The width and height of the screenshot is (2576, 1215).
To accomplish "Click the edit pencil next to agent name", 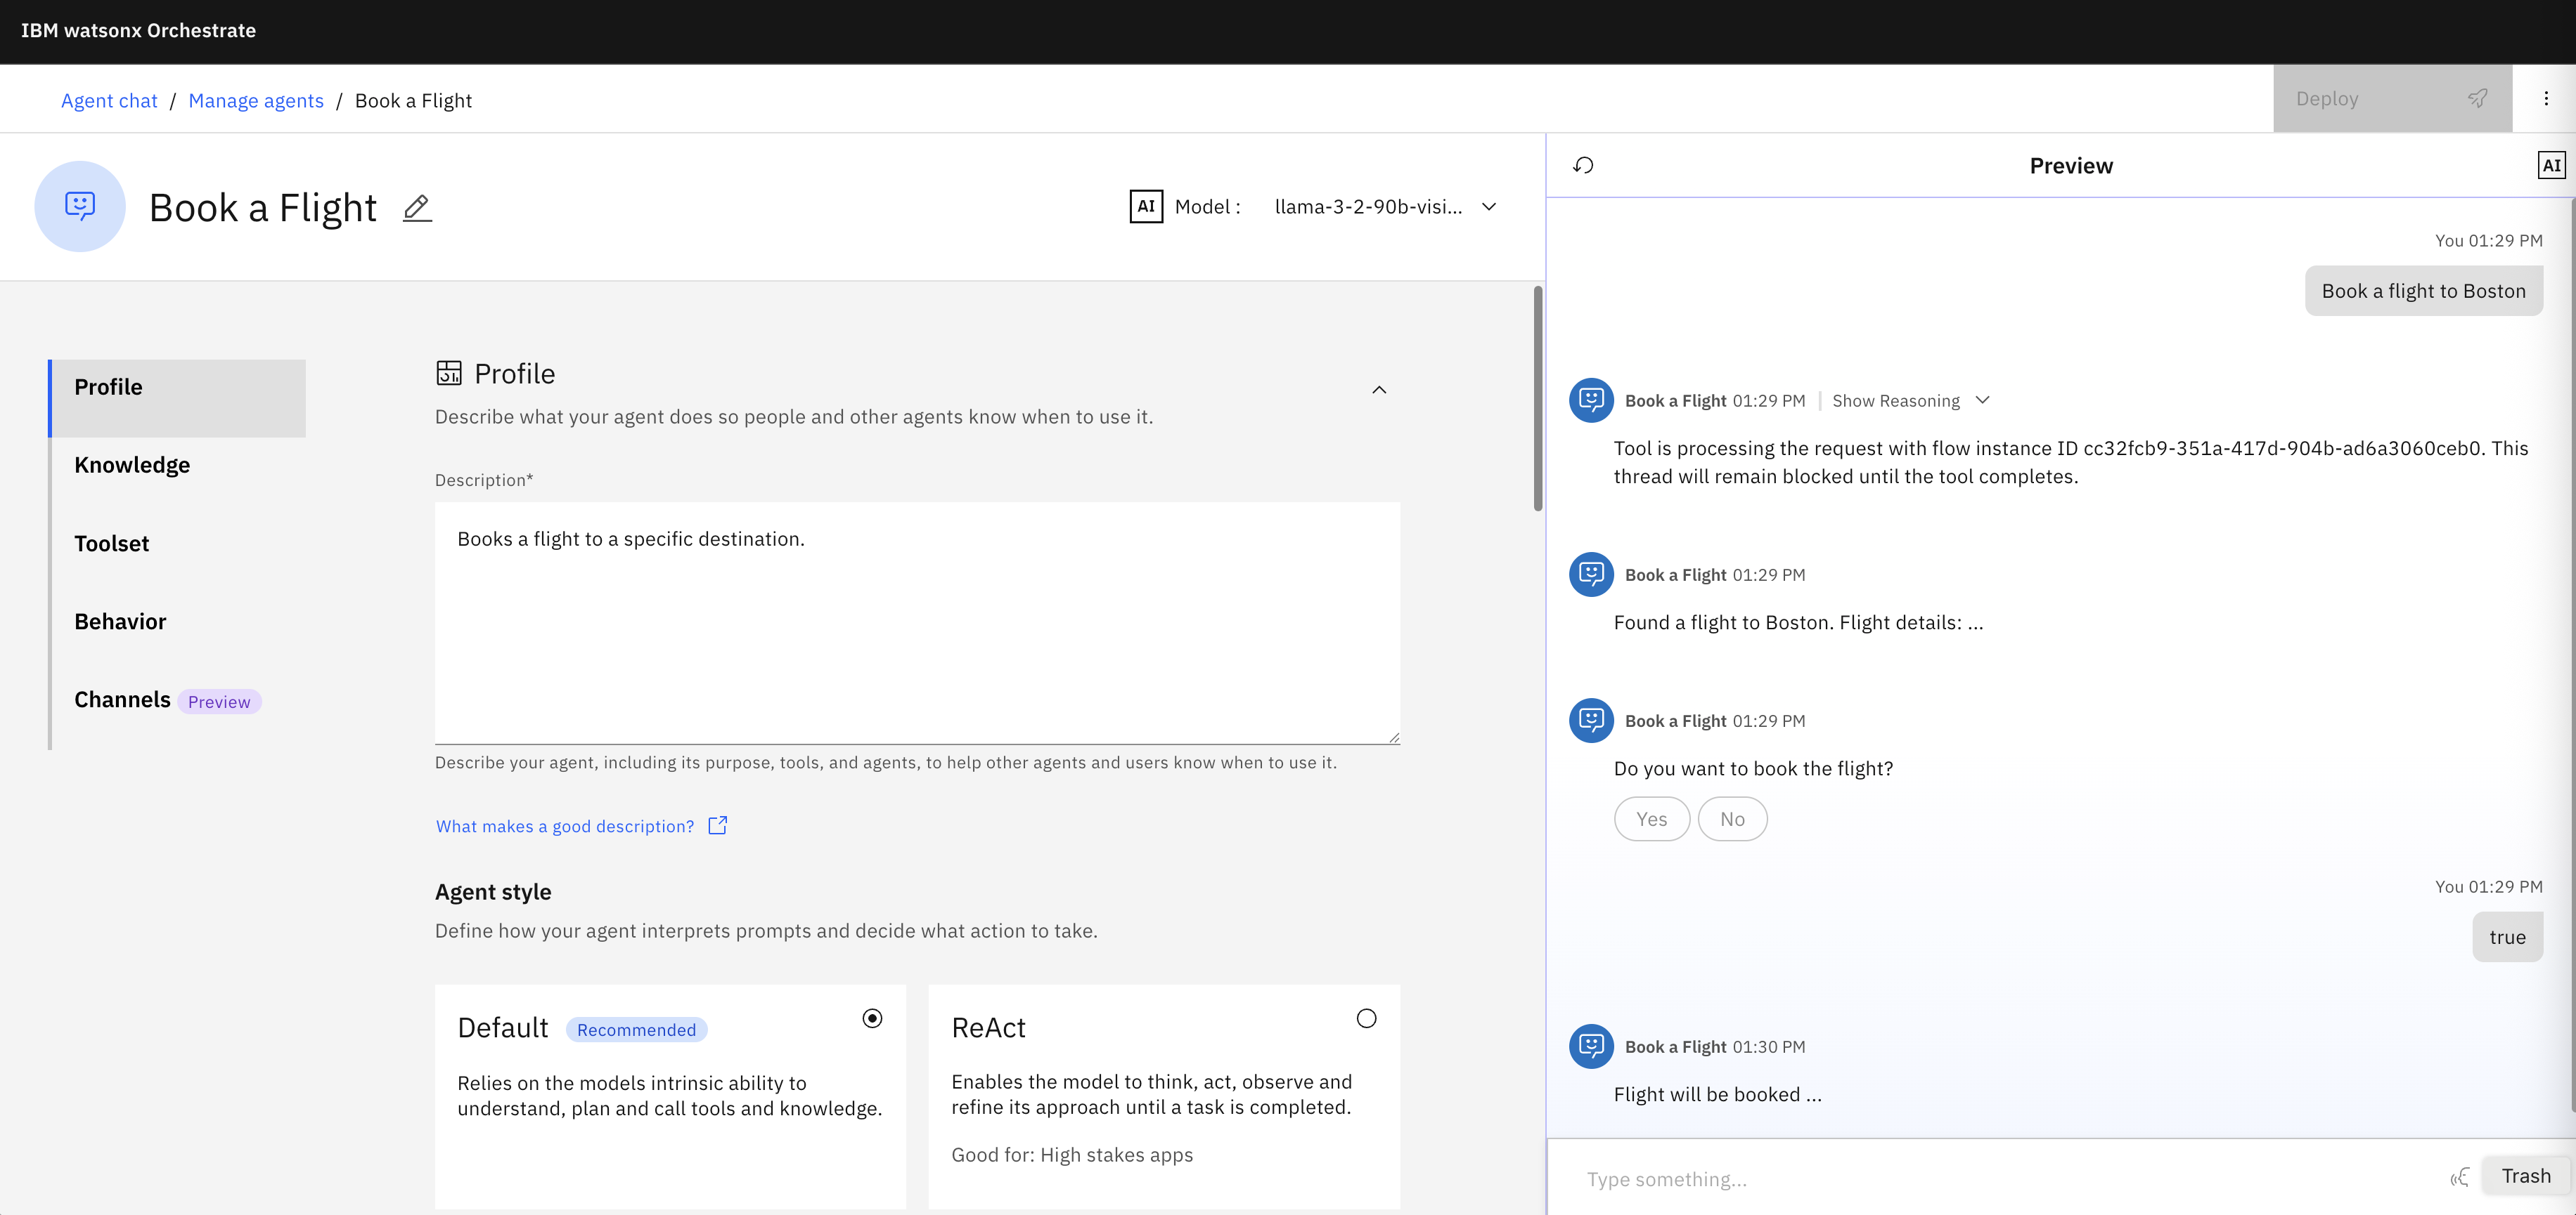I will (417, 208).
